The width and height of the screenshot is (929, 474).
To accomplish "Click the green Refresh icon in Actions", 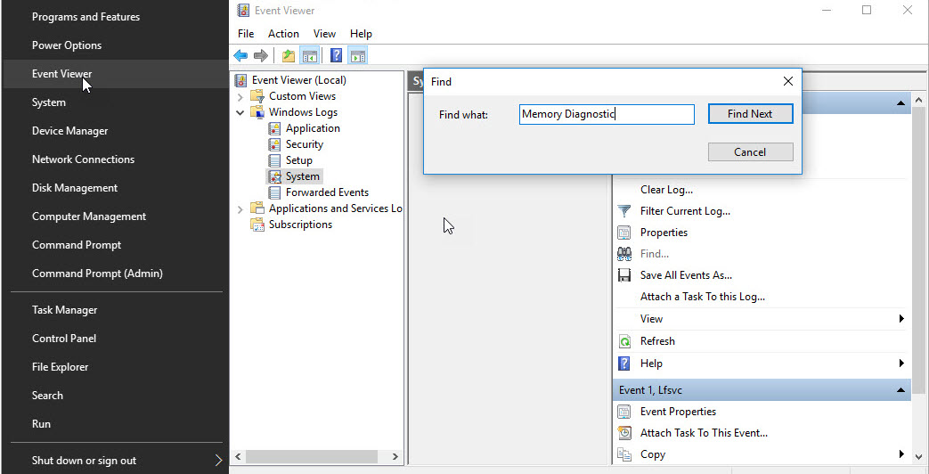I will pyautogui.click(x=624, y=341).
